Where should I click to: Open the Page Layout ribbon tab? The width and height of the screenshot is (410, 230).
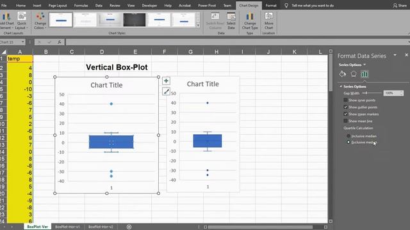click(58, 5)
